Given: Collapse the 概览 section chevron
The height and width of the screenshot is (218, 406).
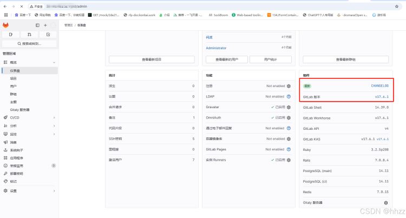Looking at the screenshot, I should (54, 62).
